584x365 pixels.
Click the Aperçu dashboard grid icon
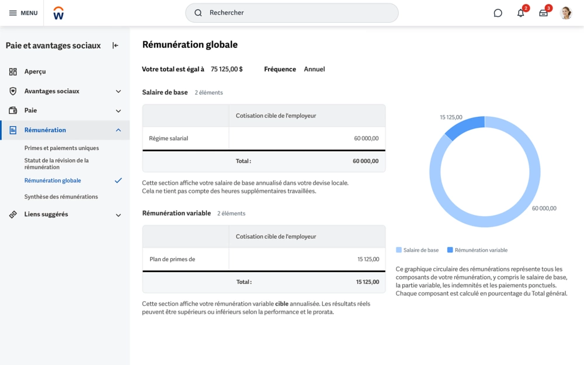(13, 72)
